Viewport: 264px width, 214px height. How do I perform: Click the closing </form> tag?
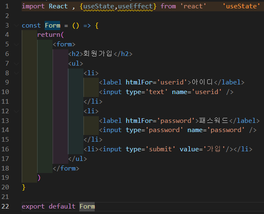click(x=66, y=168)
